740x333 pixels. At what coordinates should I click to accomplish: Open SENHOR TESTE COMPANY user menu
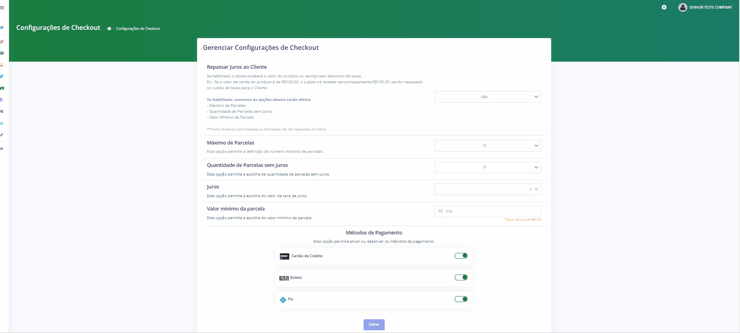point(705,7)
